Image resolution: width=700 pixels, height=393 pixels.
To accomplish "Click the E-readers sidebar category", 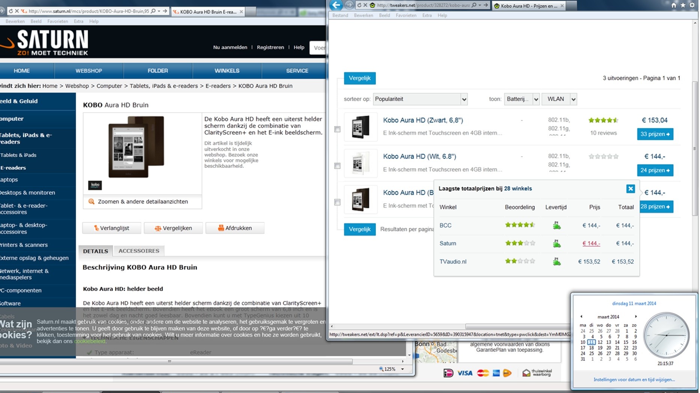I will point(13,168).
